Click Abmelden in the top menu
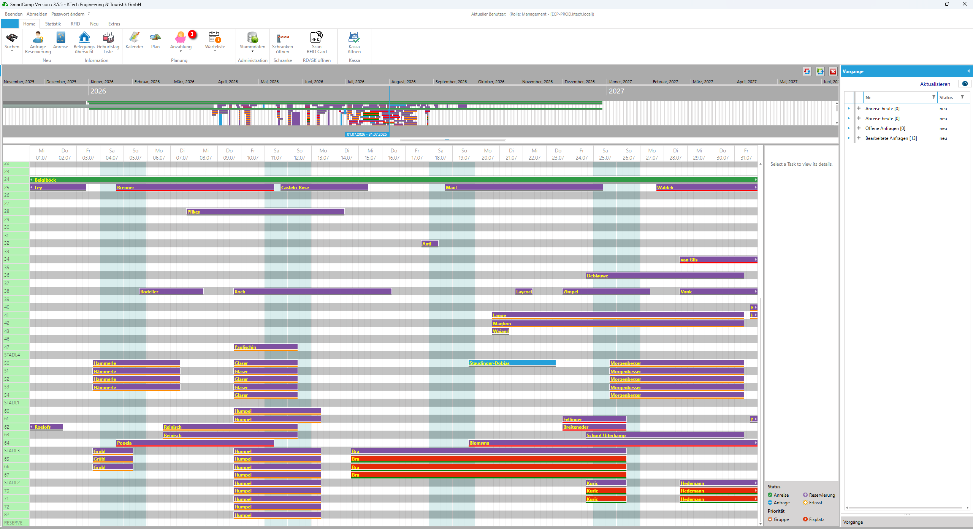Viewport: 973px width, 529px height. click(37, 14)
